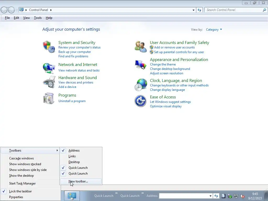Open Add or remove user accounts
The image size is (268, 201).
(x=174, y=47)
